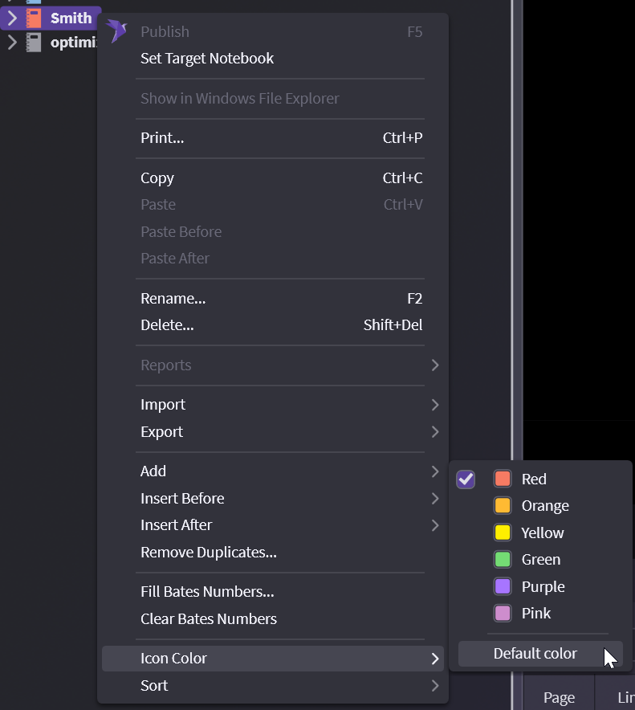The height and width of the screenshot is (710, 635).
Task: Choose the Purple icon color swatch
Action: (503, 586)
